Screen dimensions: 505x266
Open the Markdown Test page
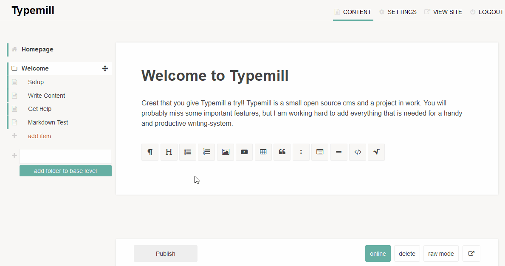pyautogui.click(x=48, y=122)
